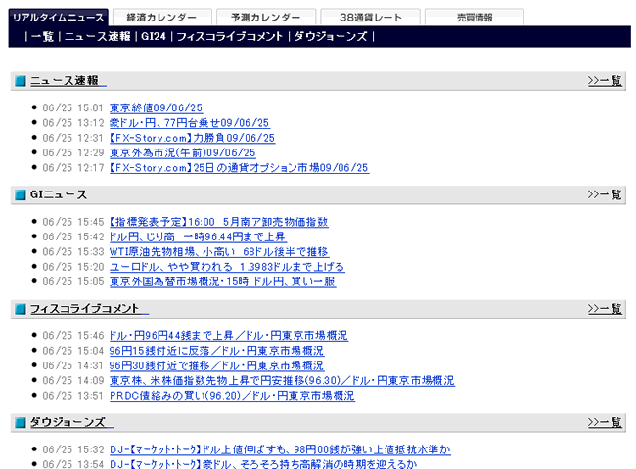The width and height of the screenshot is (636, 469).
Task: Open the WTI原油先物相場、小高い article
Action: coord(219,252)
